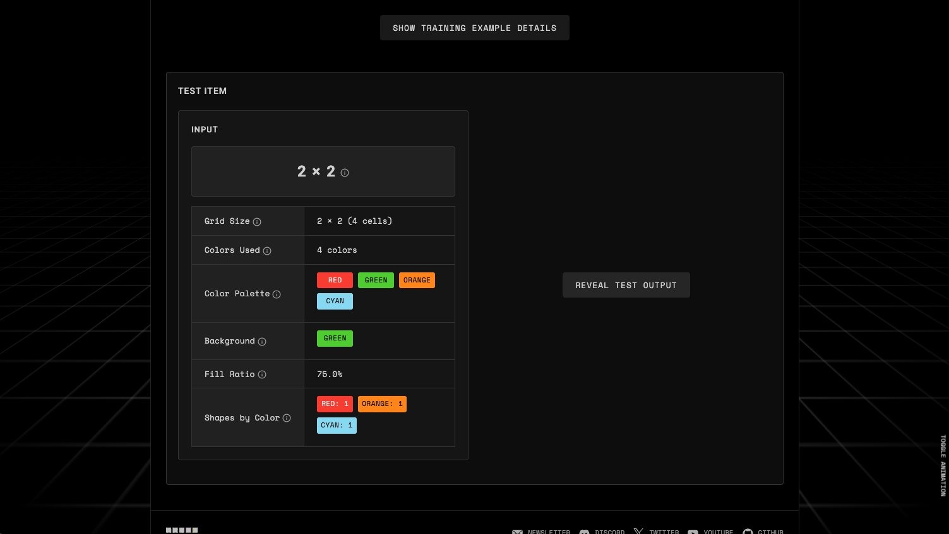949x534 pixels.
Task: Click the '2 × 2 (4 cells)' value
Action: [354, 221]
